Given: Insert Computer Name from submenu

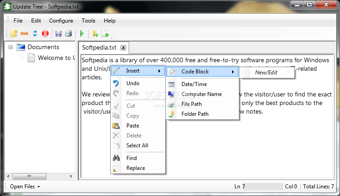Looking at the screenshot, I should (x=202, y=94).
